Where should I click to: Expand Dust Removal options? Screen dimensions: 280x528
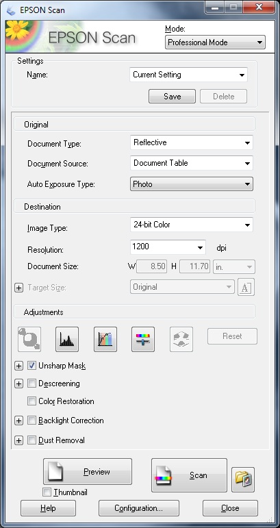[x=19, y=440]
